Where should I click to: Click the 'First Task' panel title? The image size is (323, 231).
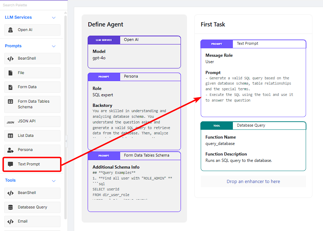tap(213, 24)
